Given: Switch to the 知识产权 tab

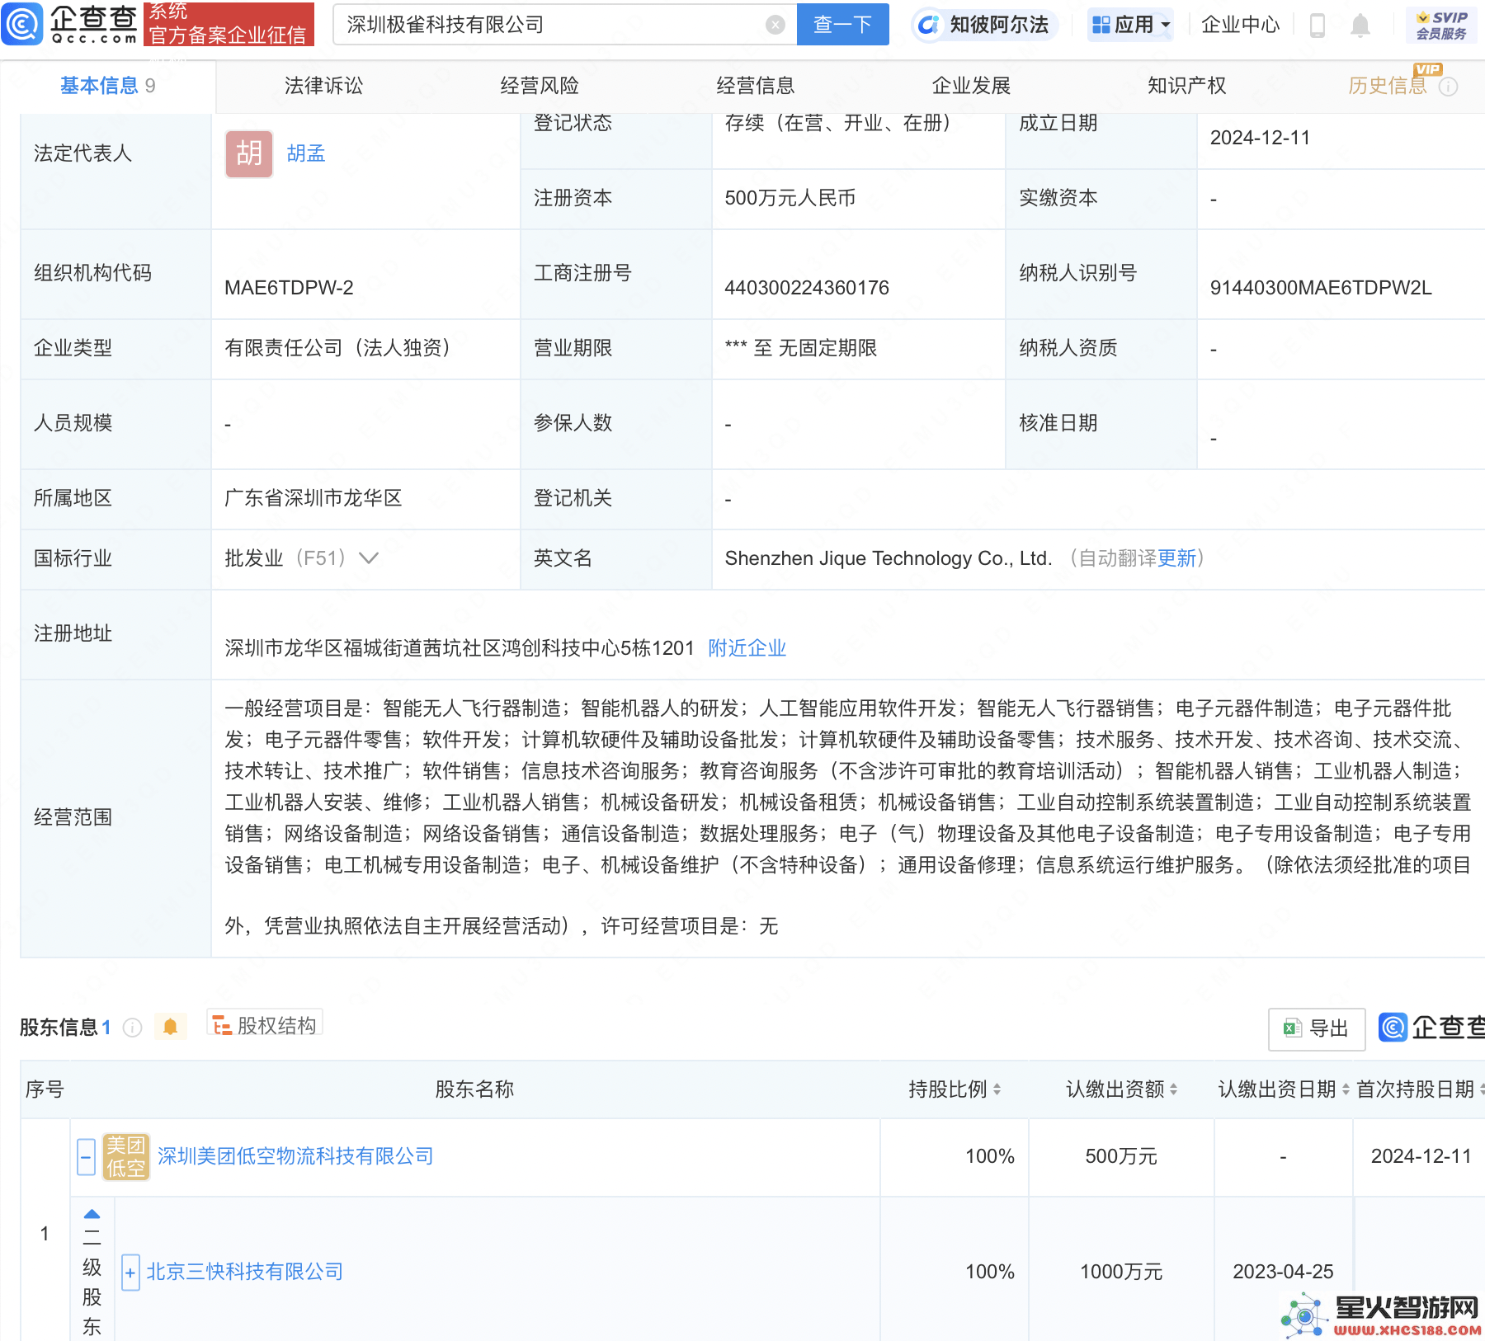Looking at the screenshot, I should pyautogui.click(x=1187, y=86).
